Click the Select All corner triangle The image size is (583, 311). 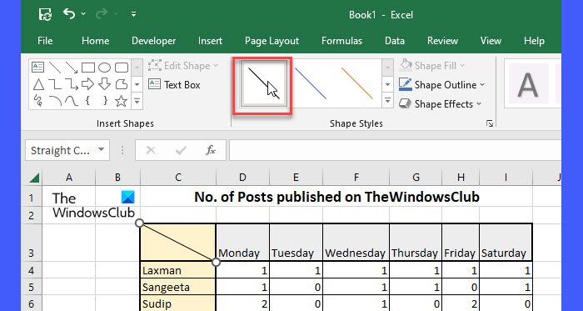[x=34, y=178]
